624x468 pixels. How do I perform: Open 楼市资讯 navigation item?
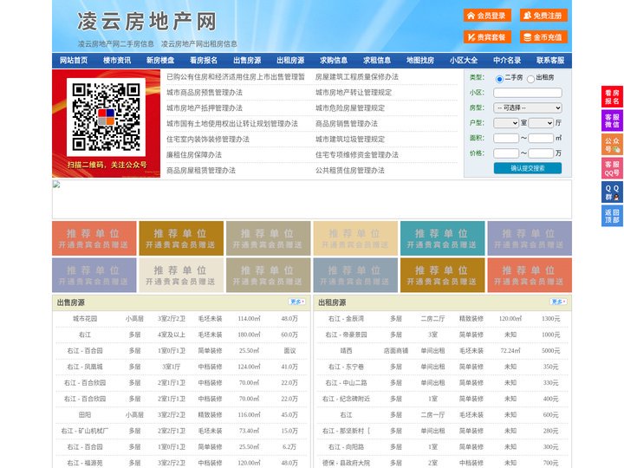(x=117, y=61)
